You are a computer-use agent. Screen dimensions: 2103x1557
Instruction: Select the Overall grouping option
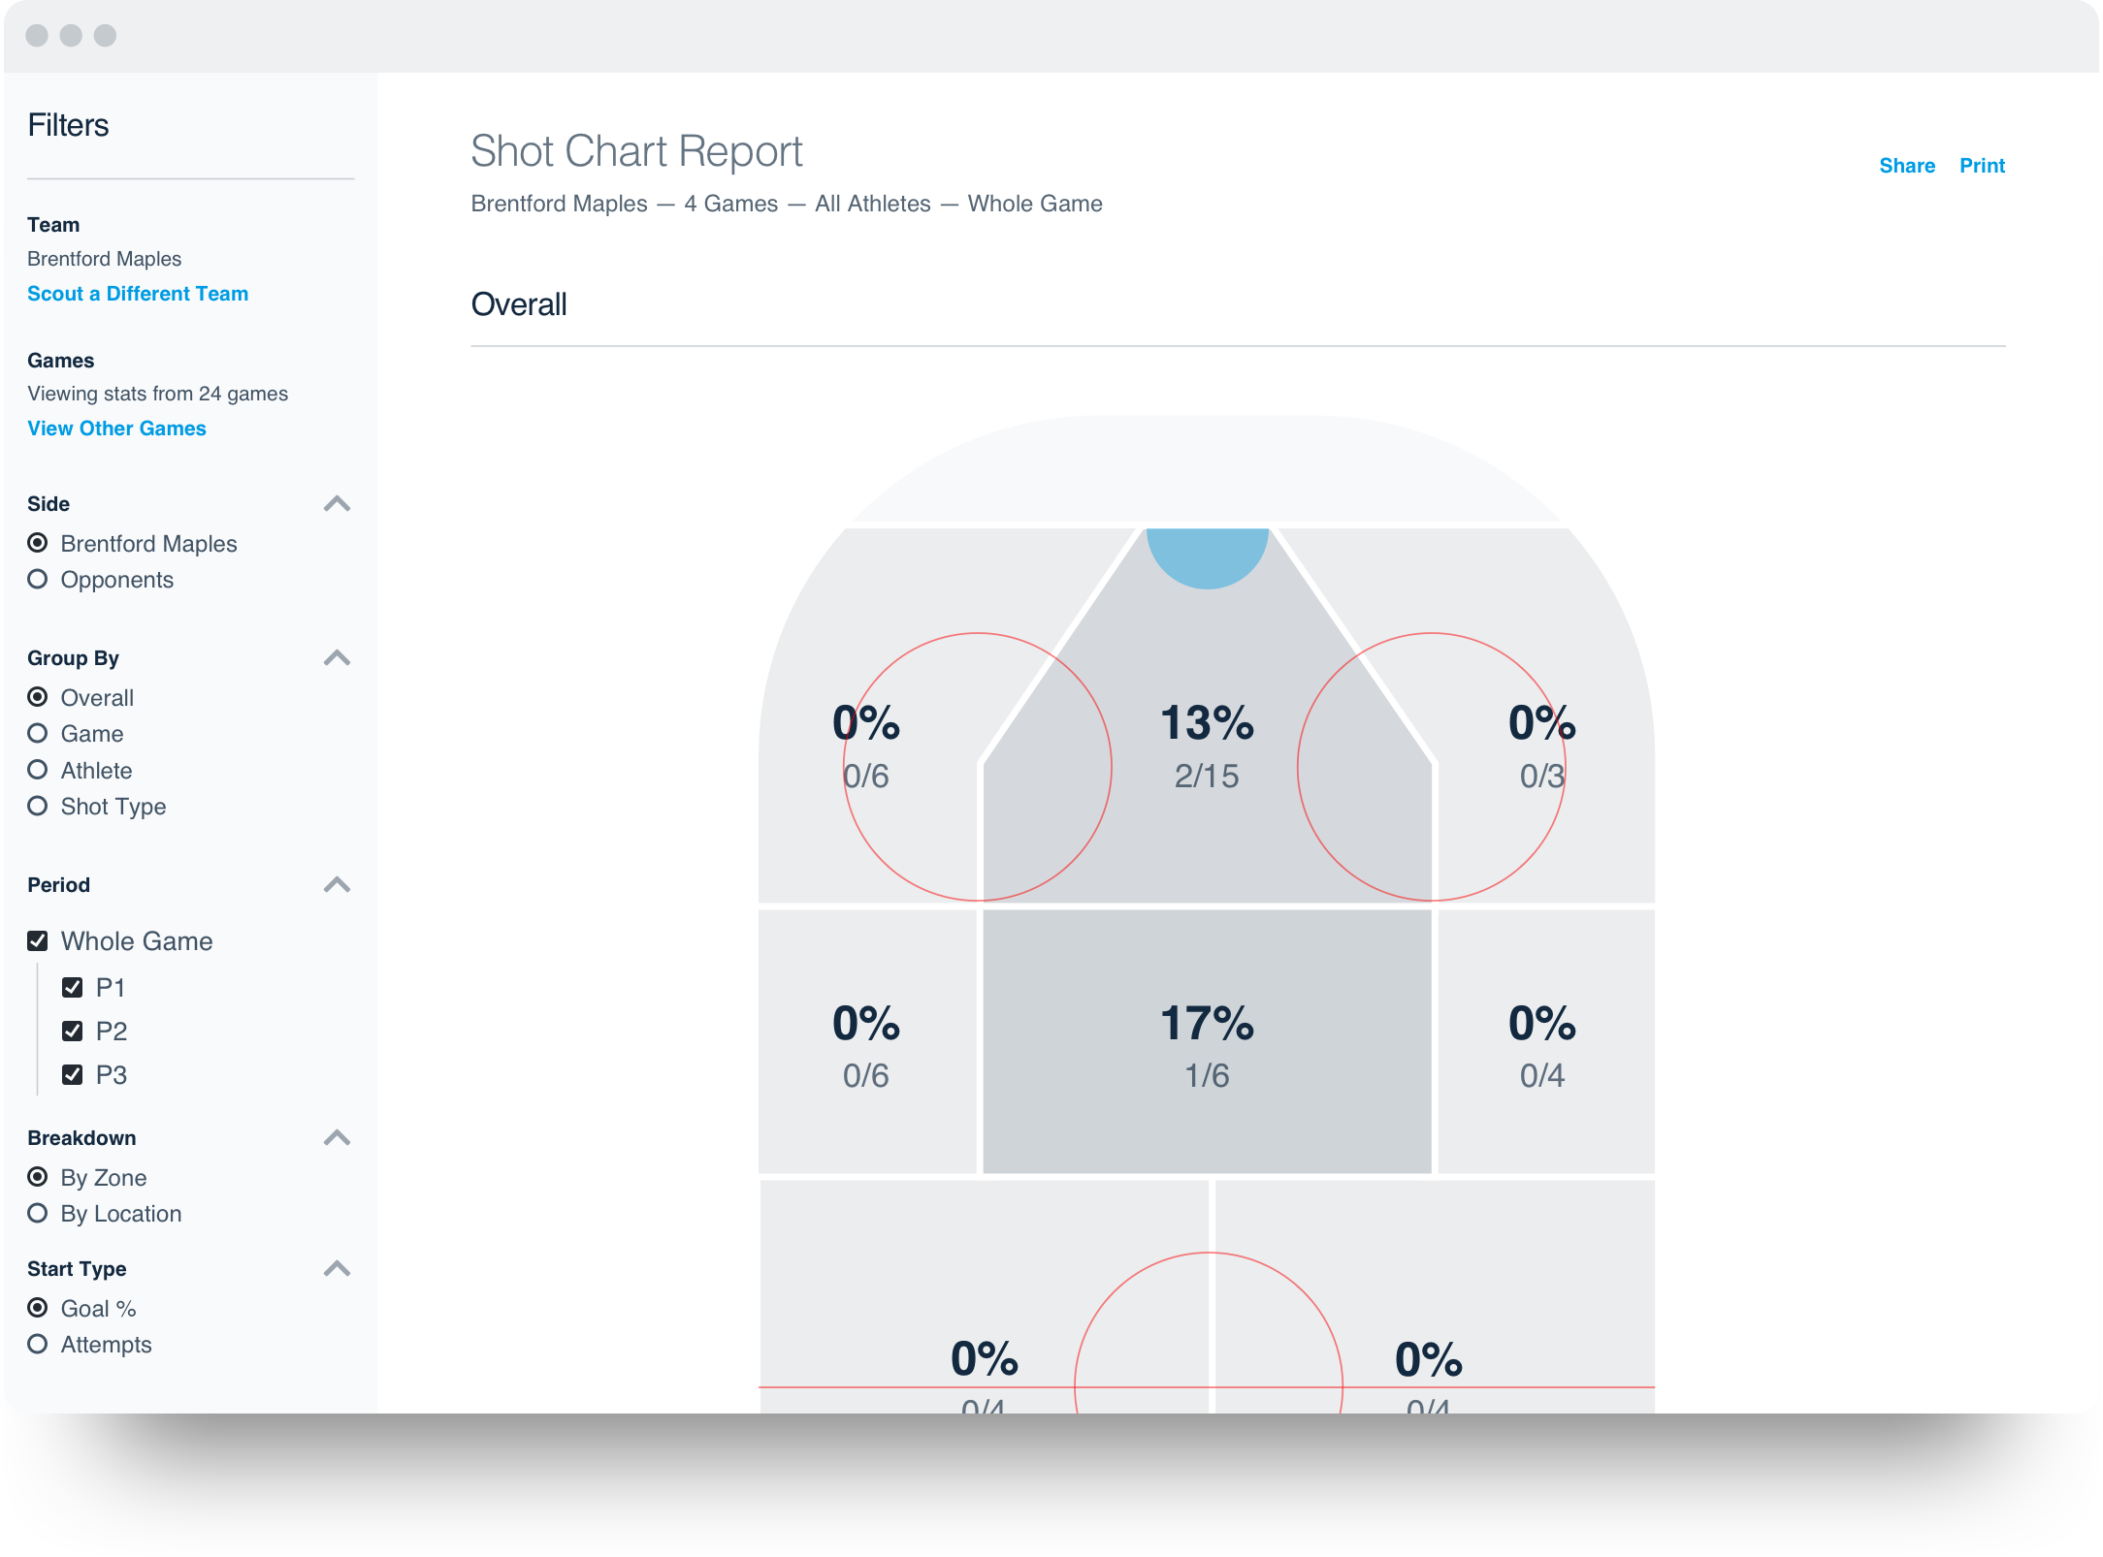[39, 697]
